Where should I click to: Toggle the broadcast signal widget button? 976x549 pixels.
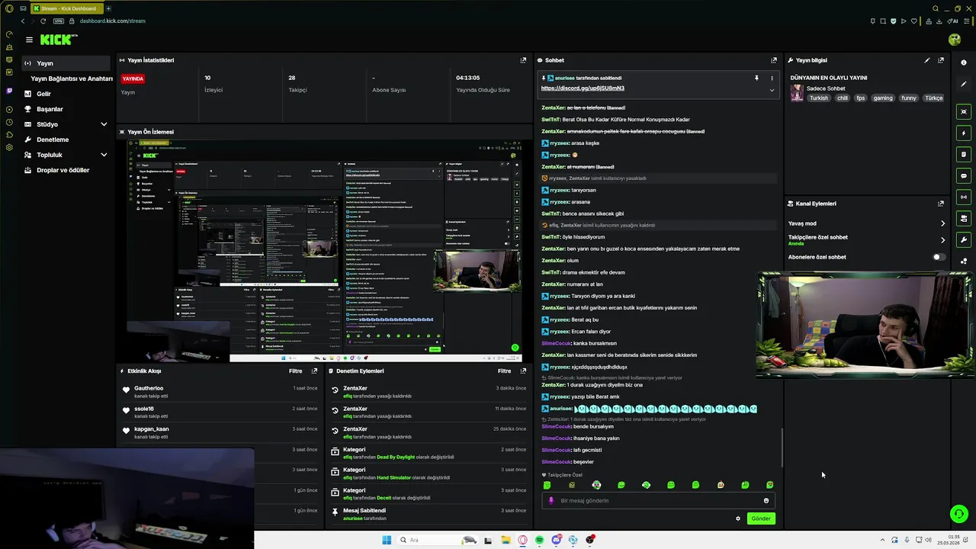pyautogui.click(x=965, y=197)
